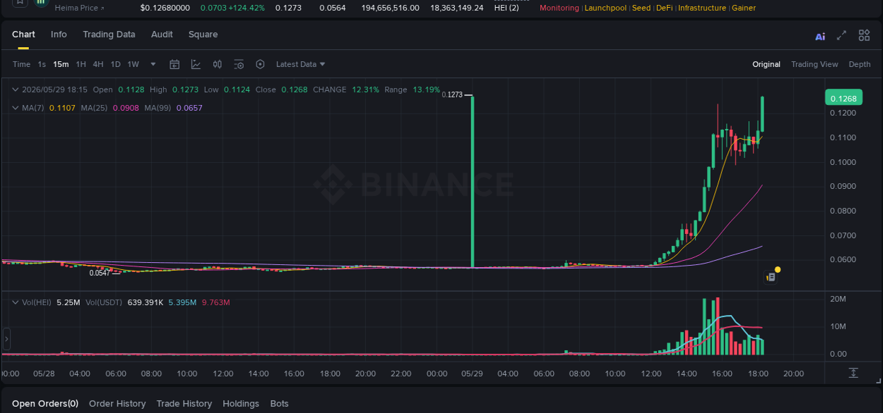
Task: Open the more time intervals dropdown arrow
Action: click(x=153, y=64)
